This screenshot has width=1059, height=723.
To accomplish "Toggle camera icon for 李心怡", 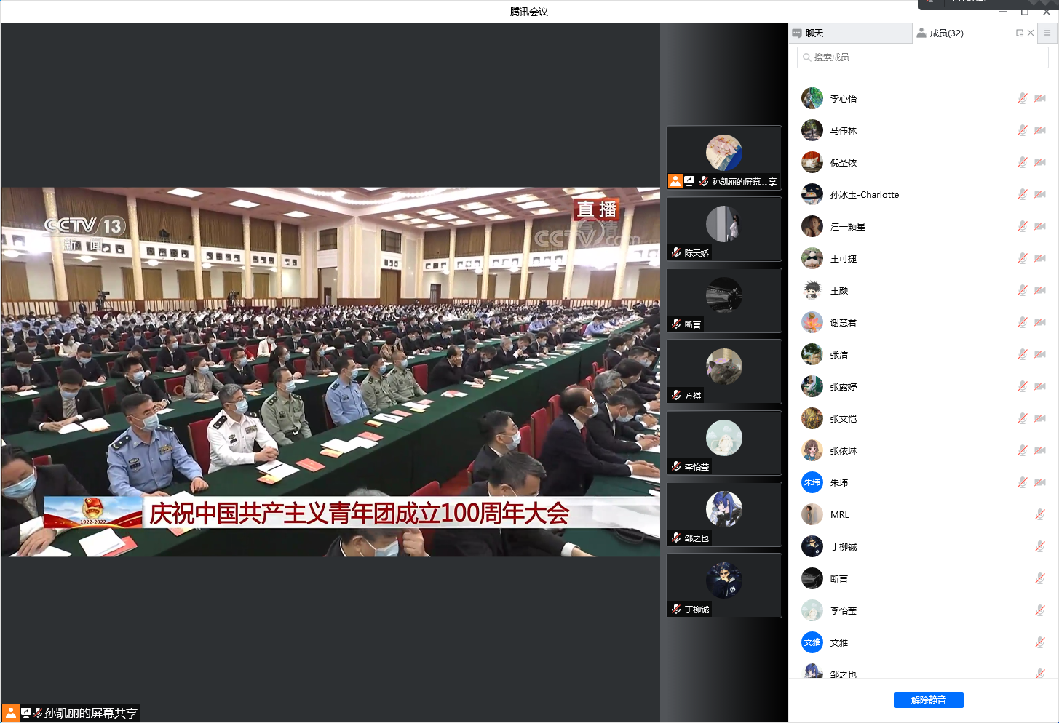I will click(x=1040, y=98).
